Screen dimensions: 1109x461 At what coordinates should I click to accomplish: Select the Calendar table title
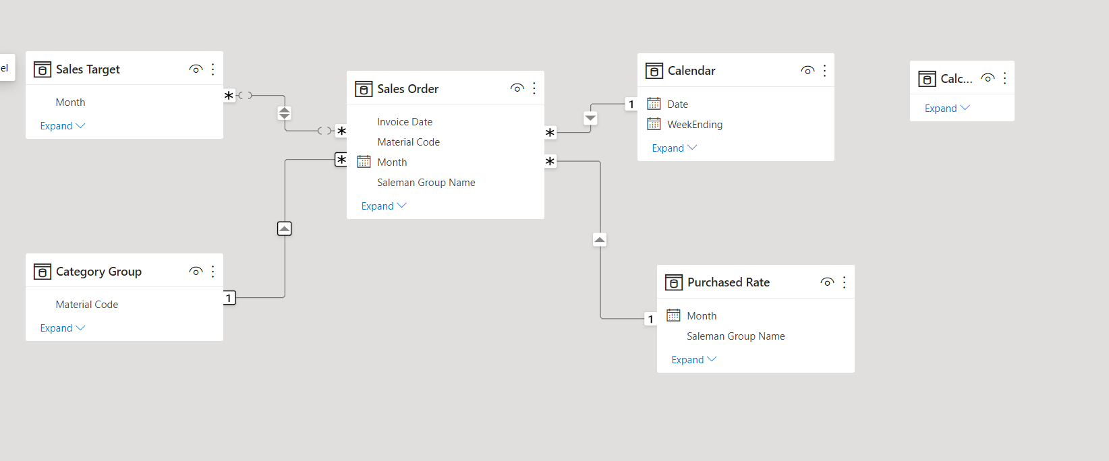691,71
